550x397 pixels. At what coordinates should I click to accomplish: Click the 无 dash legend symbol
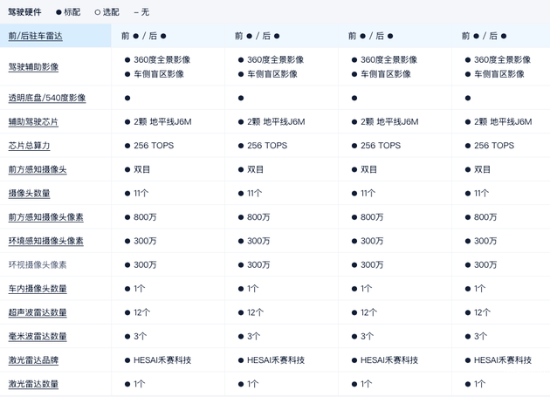tap(136, 12)
